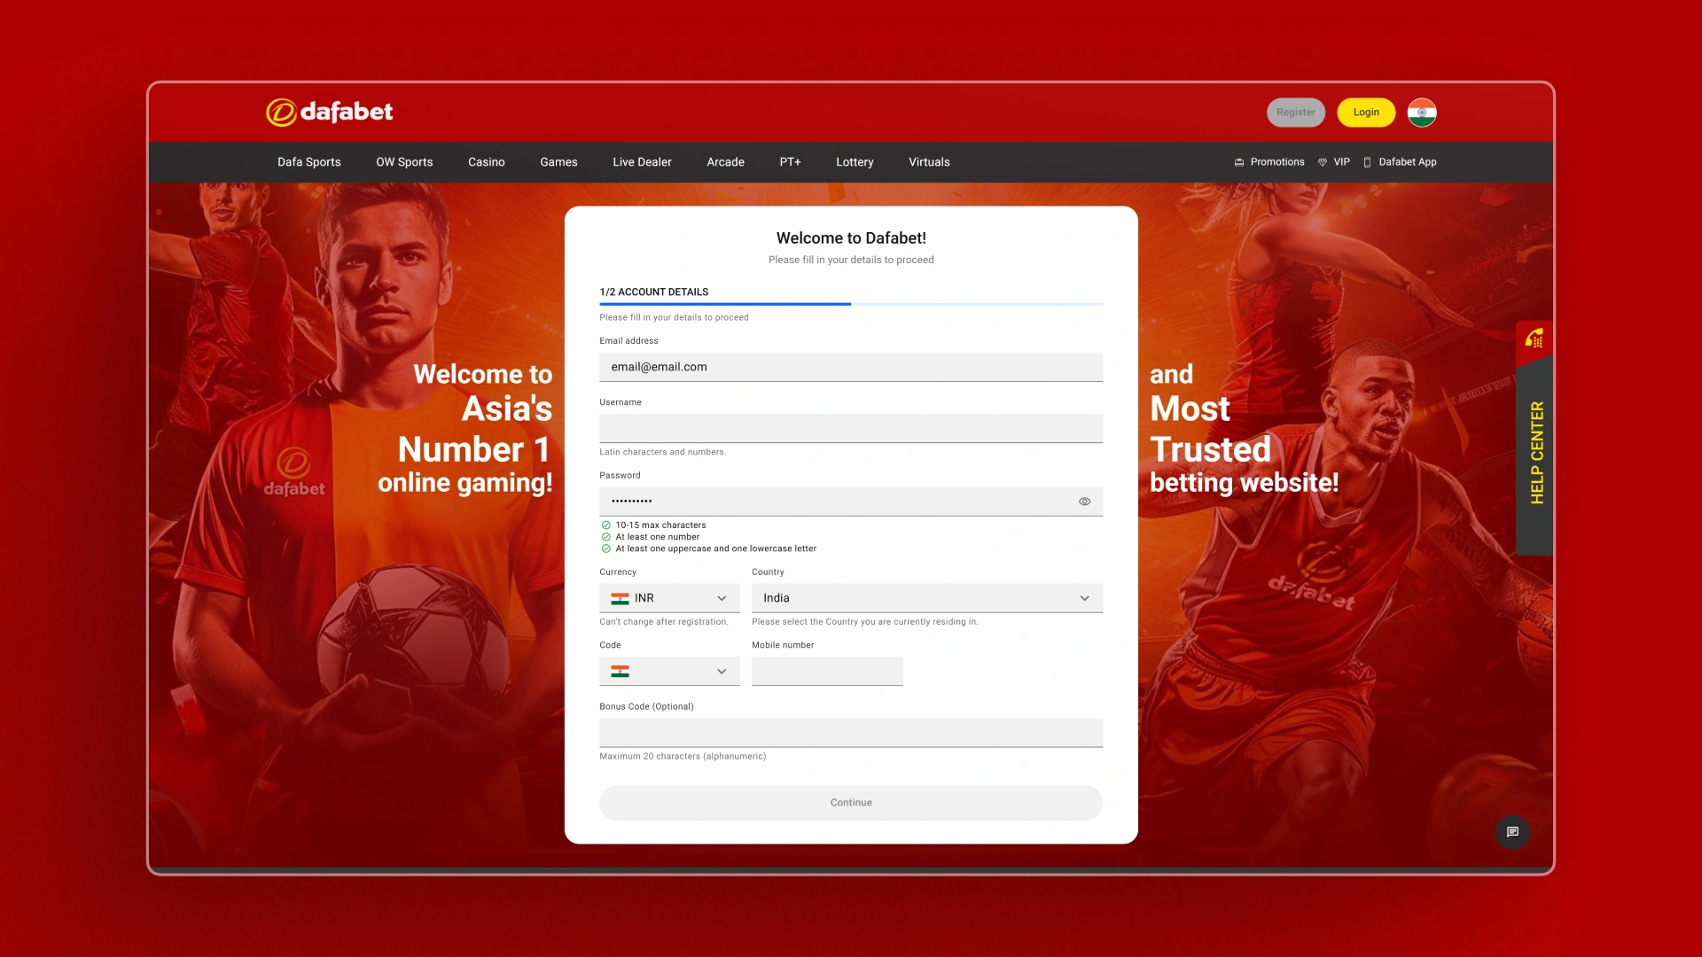Image resolution: width=1702 pixels, height=957 pixels.
Task: Open the phone Code dropdown
Action: [669, 672]
